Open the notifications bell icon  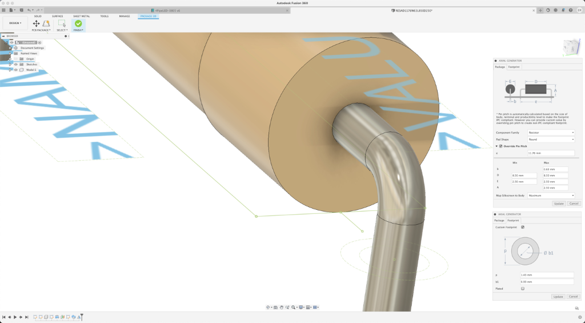563,10
